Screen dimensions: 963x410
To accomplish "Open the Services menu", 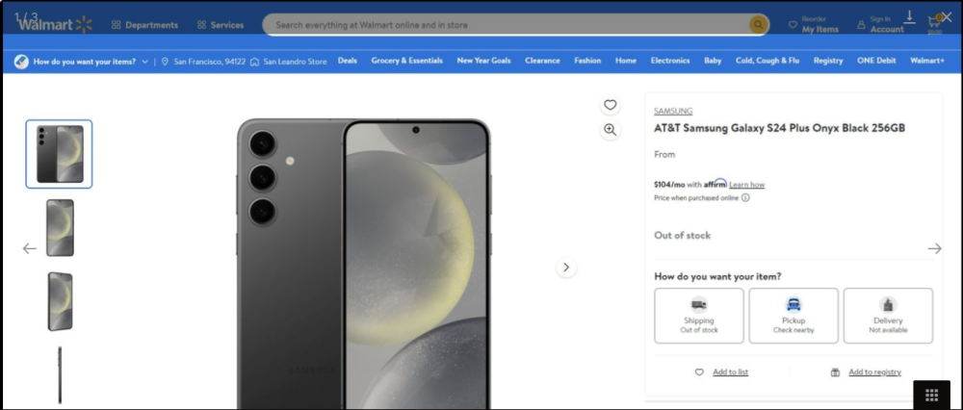I will click(x=221, y=25).
